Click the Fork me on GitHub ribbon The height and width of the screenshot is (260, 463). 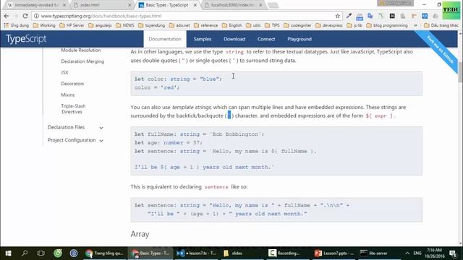pyautogui.click(x=439, y=50)
